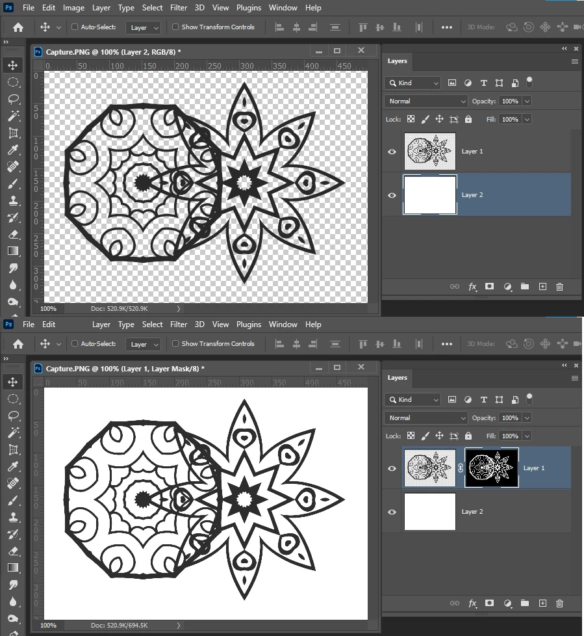Click Layer 1 thumbnail in top Layers panel

pos(430,152)
